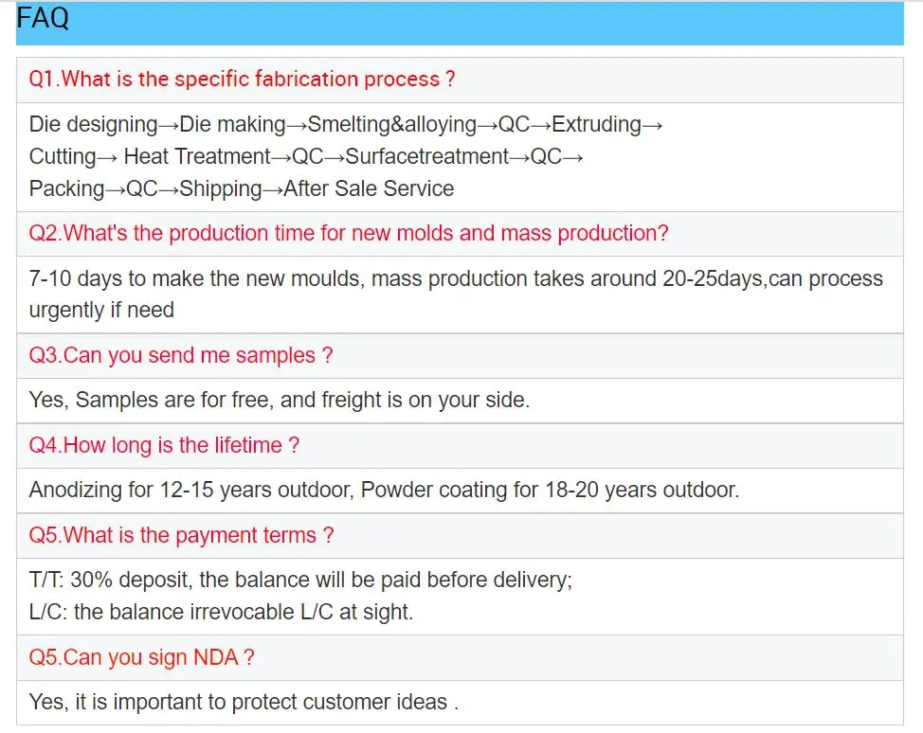The width and height of the screenshot is (923, 733).
Task: Select the "Can you sign NDA" question
Action: tap(141, 657)
